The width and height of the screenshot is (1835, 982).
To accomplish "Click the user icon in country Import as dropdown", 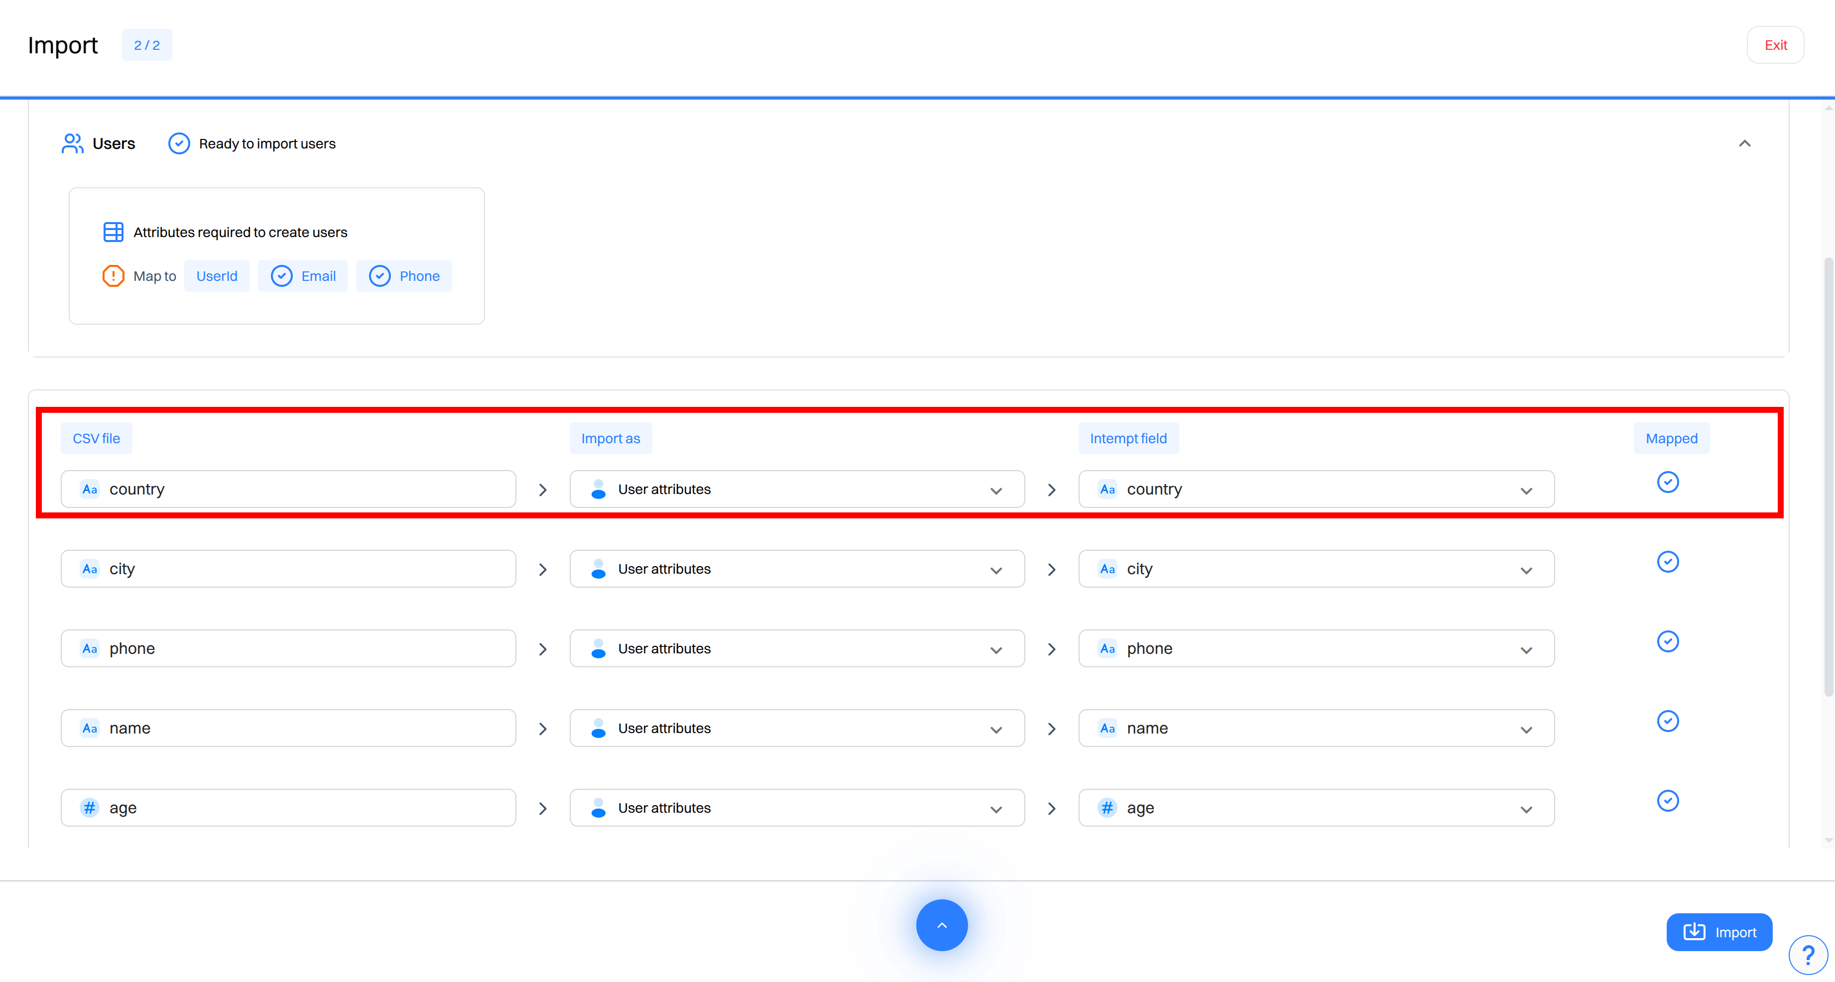I will point(599,489).
